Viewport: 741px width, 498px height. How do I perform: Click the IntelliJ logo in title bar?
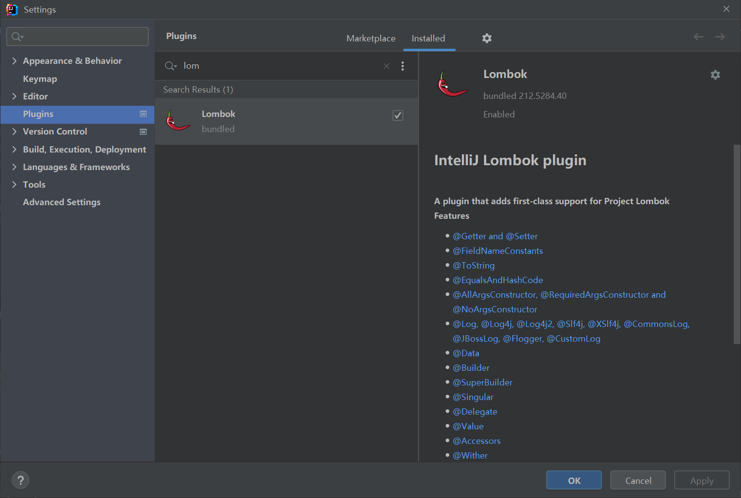[x=12, y=9]
